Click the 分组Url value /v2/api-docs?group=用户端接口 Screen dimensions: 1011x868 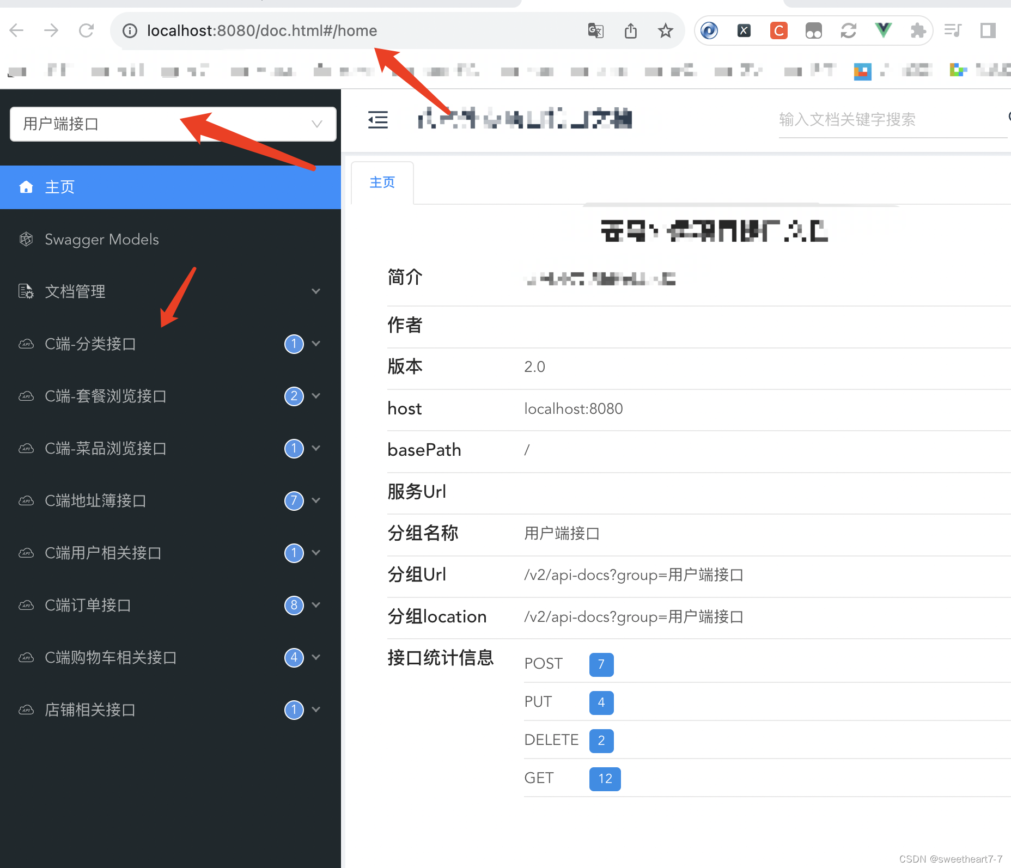(x=634, y=575)
